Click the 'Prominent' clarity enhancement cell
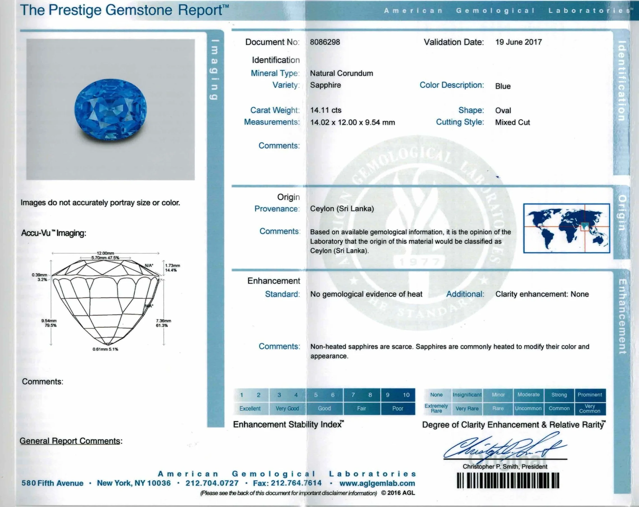Viewport: 639px width, 507px height. pyautogui.click(x=590, y=395)
